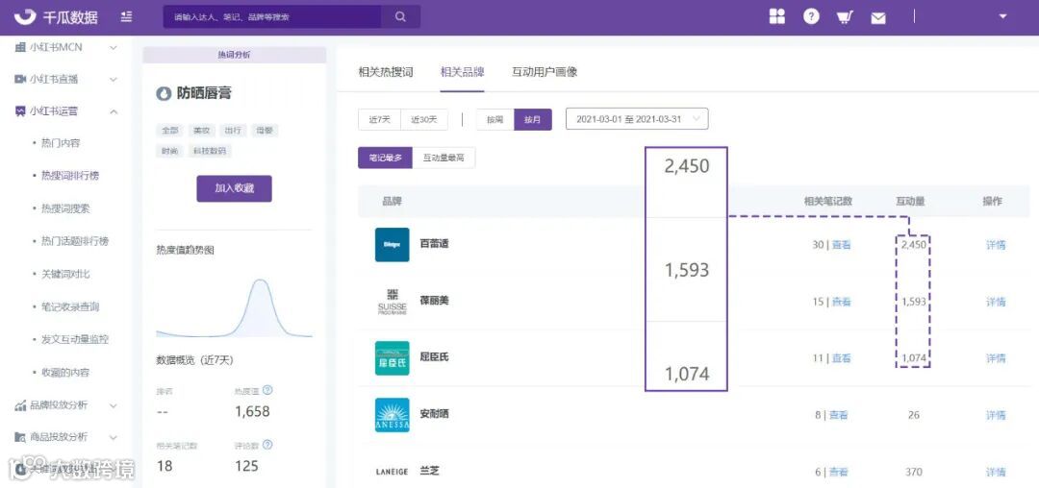This screenshot has height=488, width=1039.
Task: Sort by 互动量最高
Action: [x=443, y=159]
